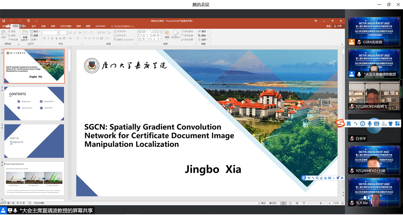Toggle text Shadow formatting
403x215 pixels.
(x=56, y=38)
